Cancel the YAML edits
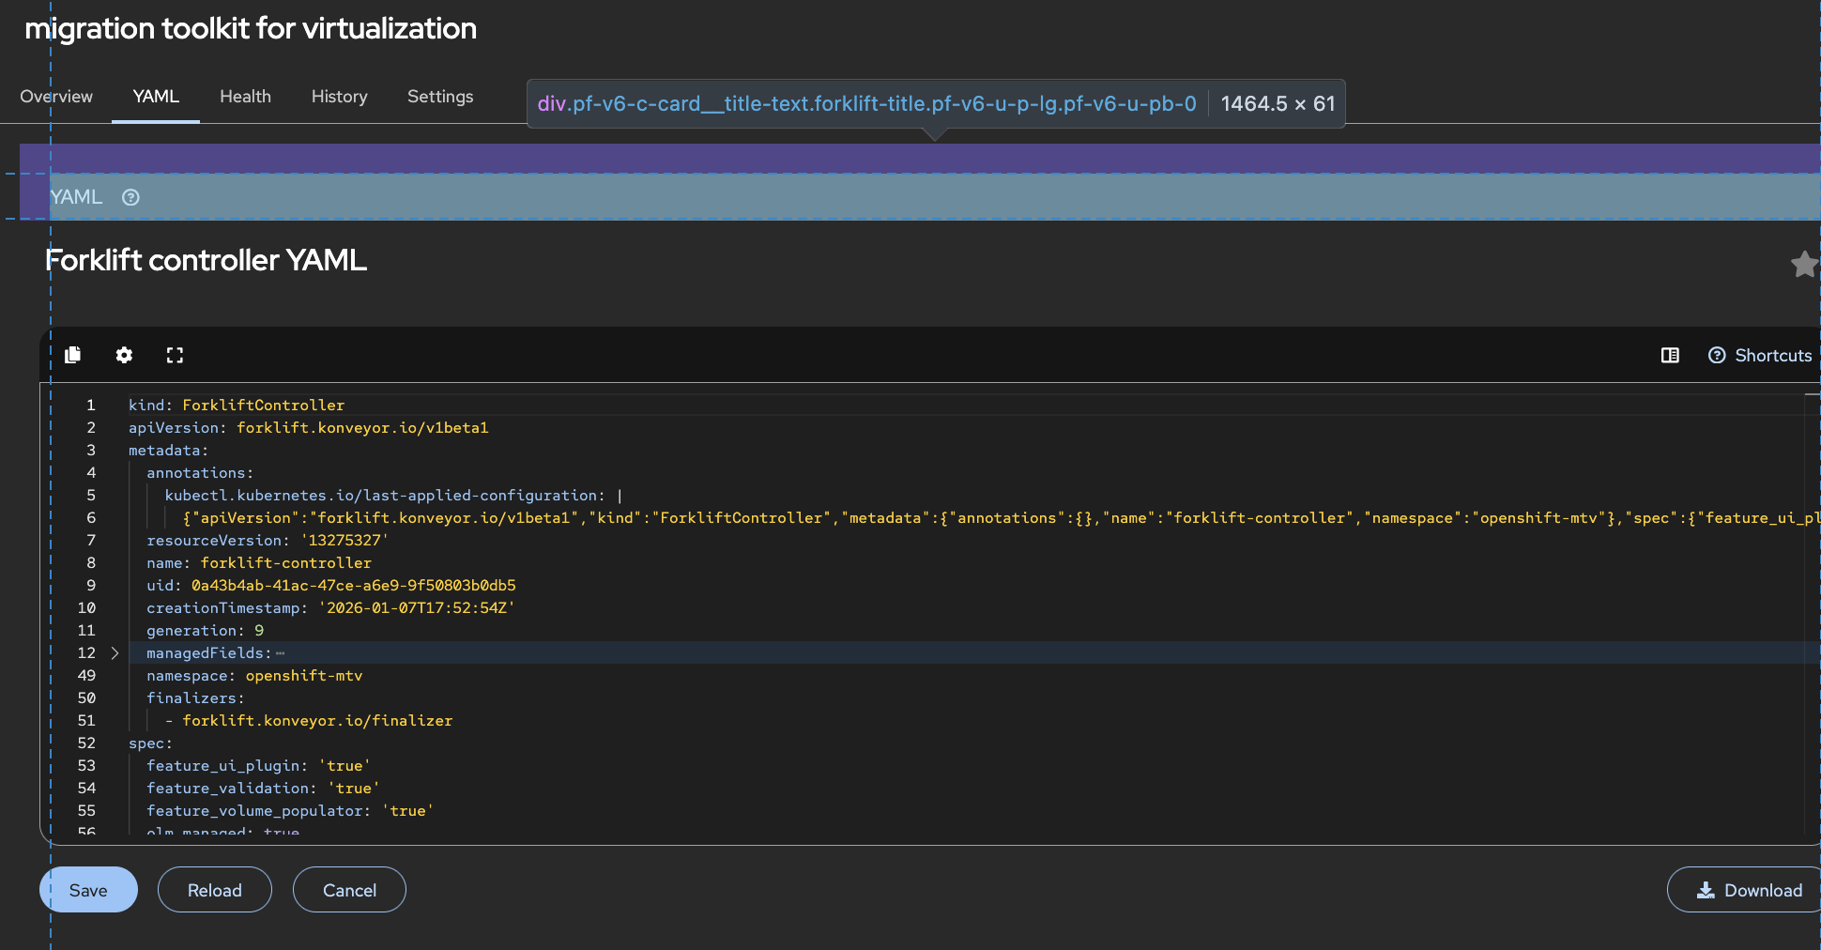This screenshot has height=950, width=1821. (349, 890)
